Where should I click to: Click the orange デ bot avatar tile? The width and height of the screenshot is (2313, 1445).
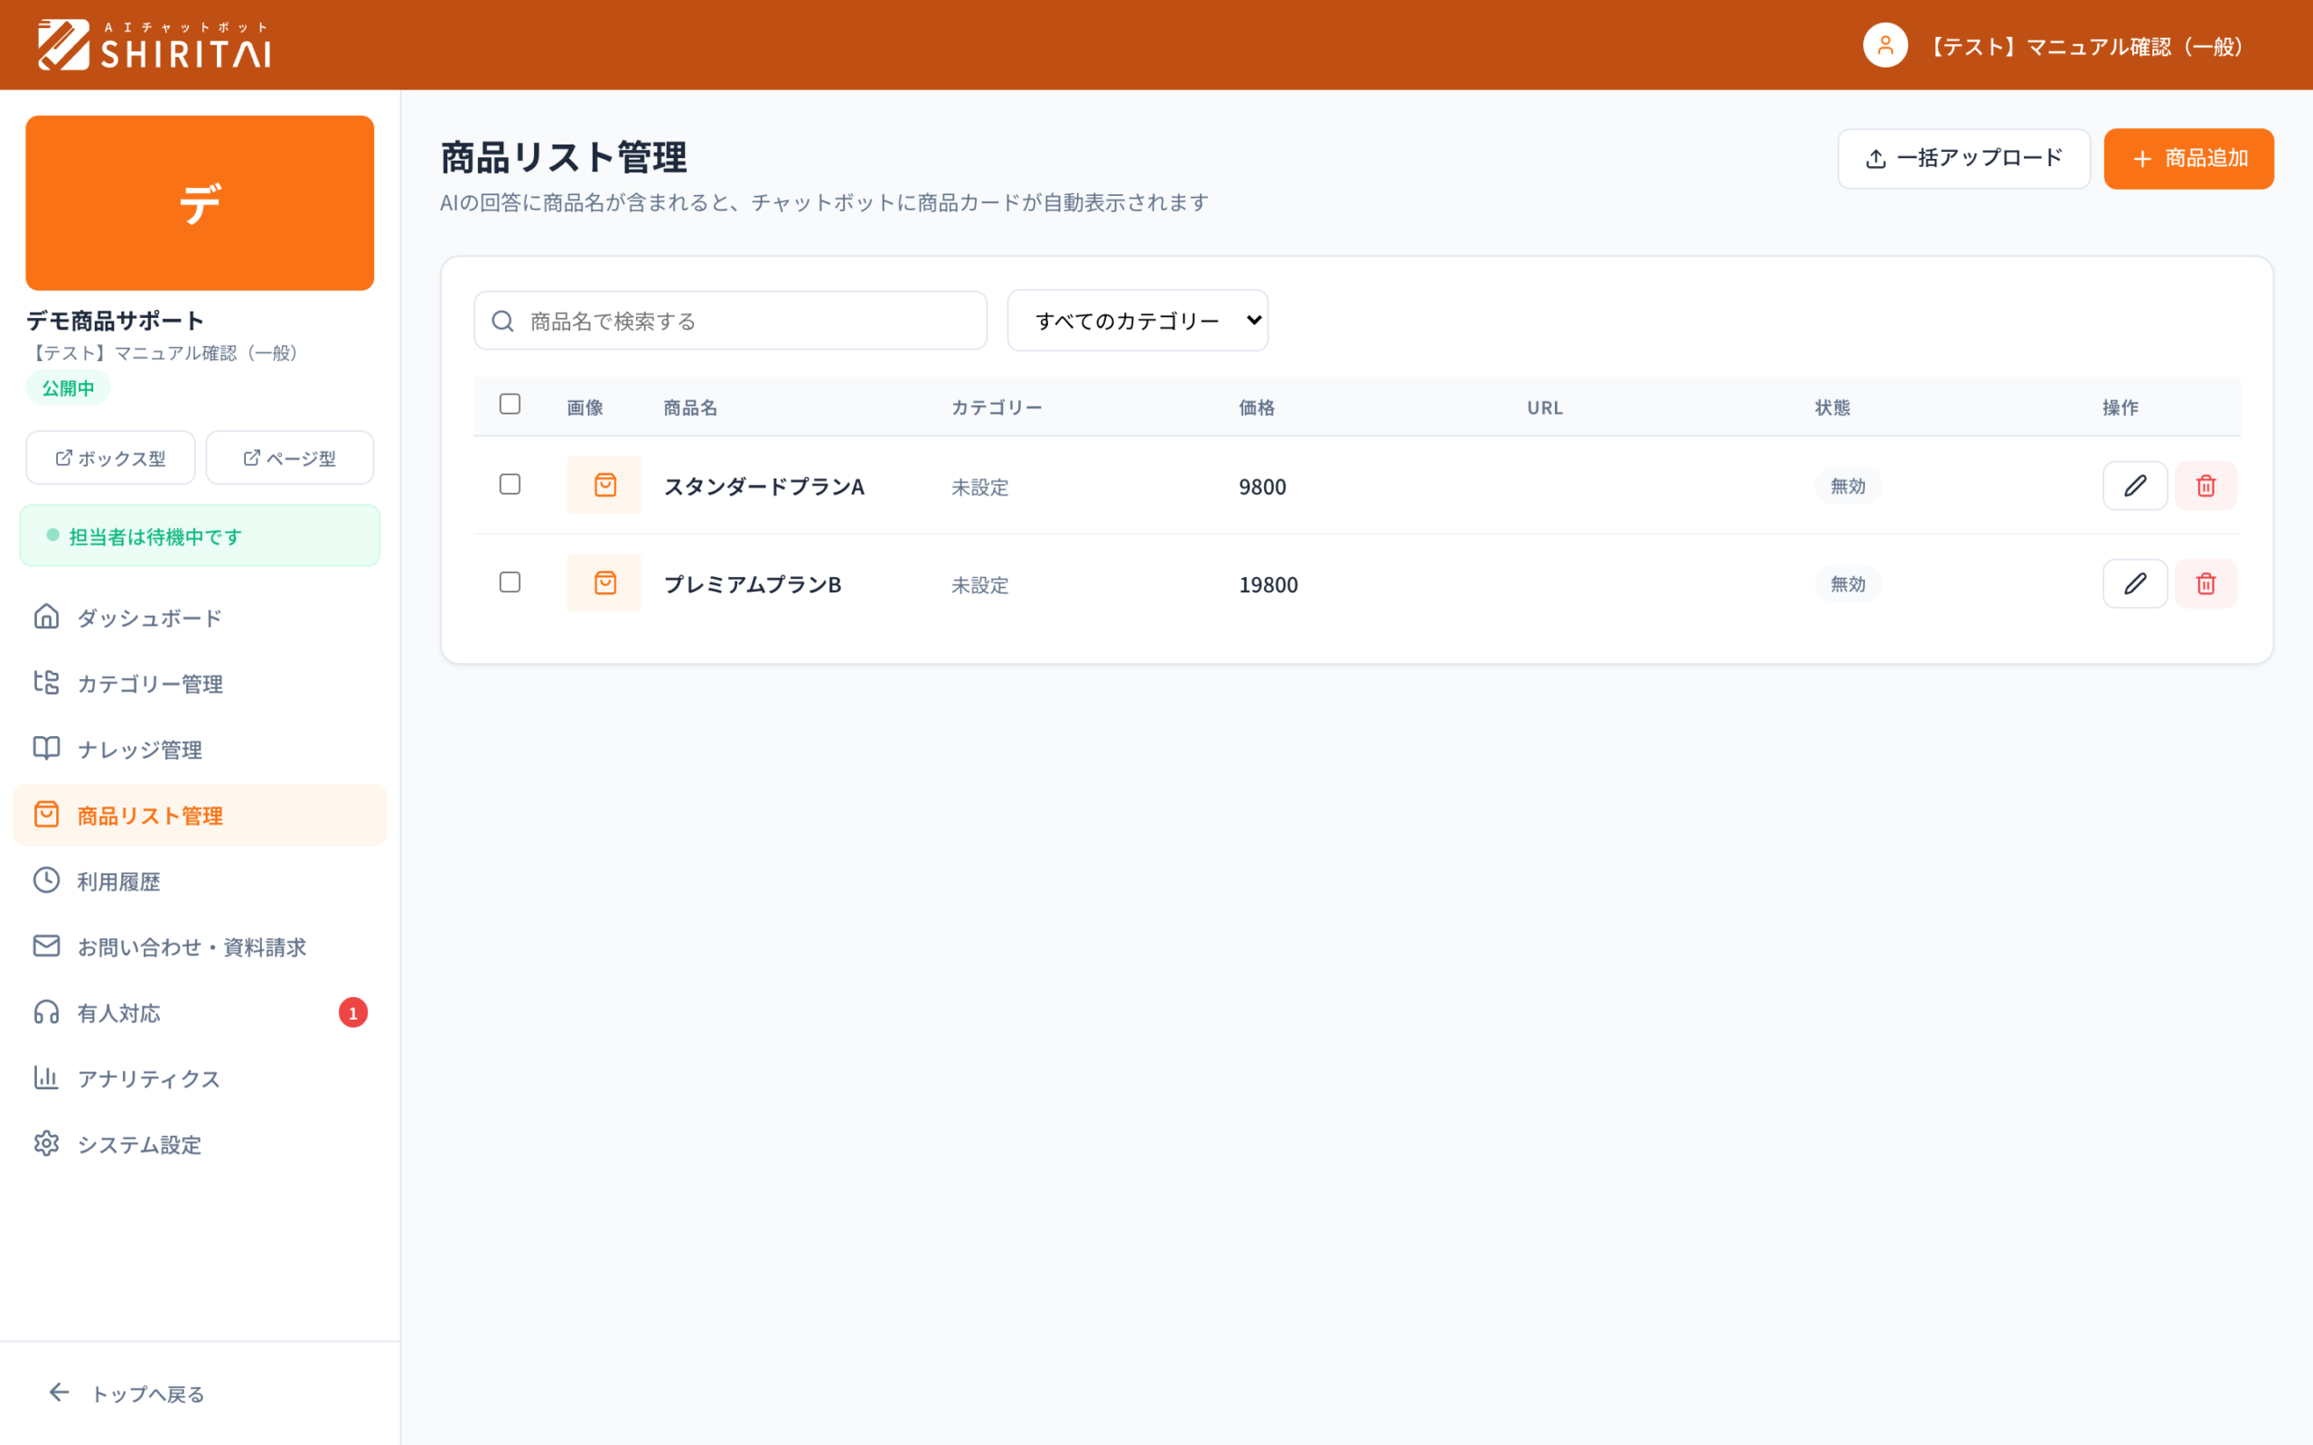200,202
